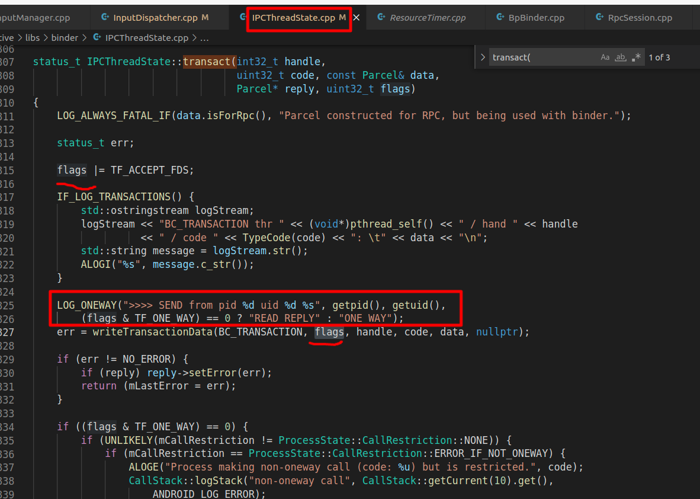Click 'status_t err;' declaration
Screen dimensions: 700x499
pos(95,143)
